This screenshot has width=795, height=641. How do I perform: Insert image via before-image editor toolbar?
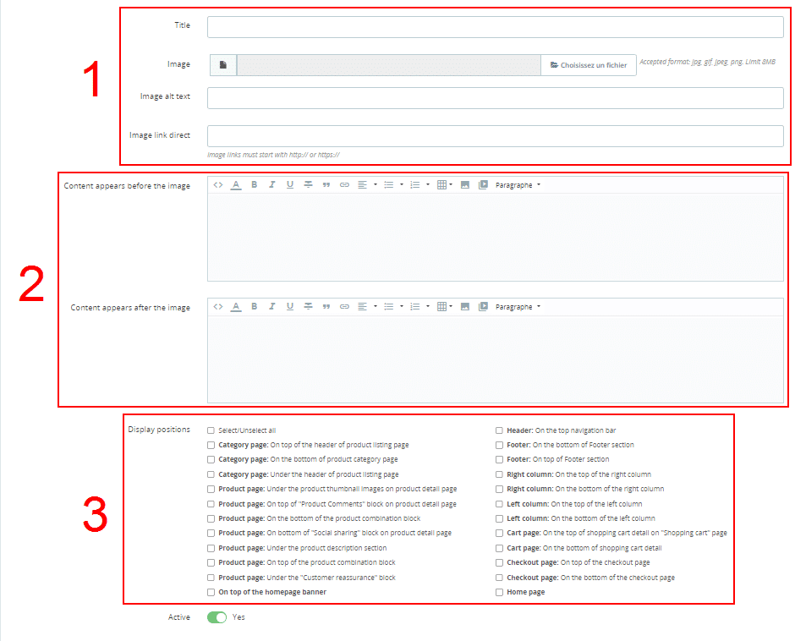pos(464,185)
